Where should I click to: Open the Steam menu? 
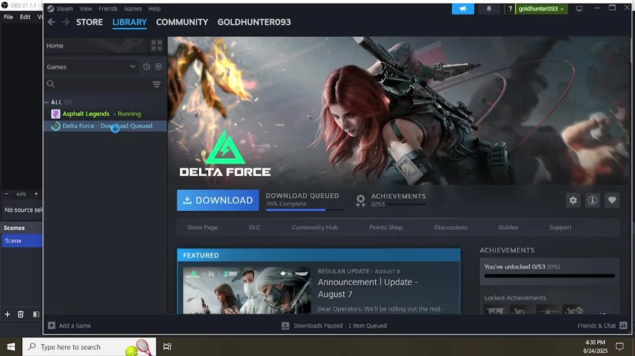click(65, 8)
